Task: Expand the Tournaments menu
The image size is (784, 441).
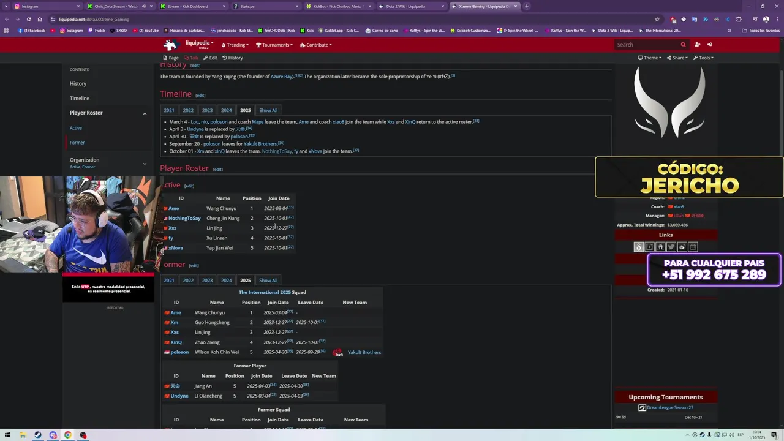Action: 274,45
